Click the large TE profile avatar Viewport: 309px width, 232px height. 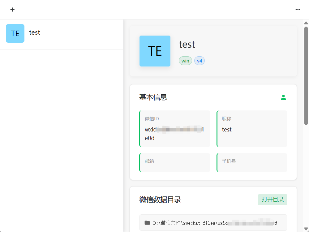pyautogui.click(x=155, y=51)
